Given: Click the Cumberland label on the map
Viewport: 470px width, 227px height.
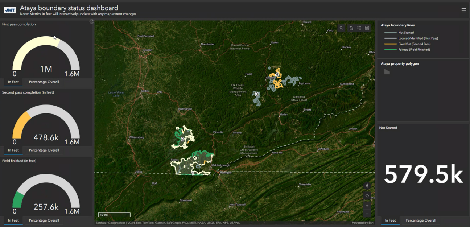Looking at the screenshot, I should pos(347,84).
